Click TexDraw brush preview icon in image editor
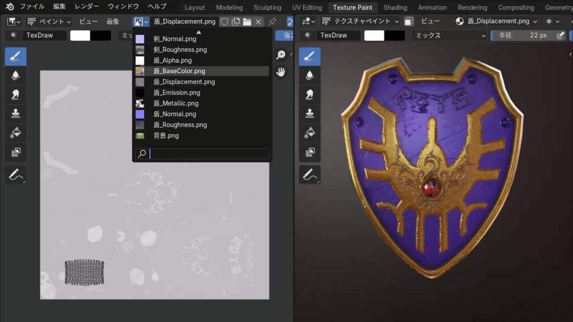The width and height of the screenshot is (573, 322). [13, 35]
